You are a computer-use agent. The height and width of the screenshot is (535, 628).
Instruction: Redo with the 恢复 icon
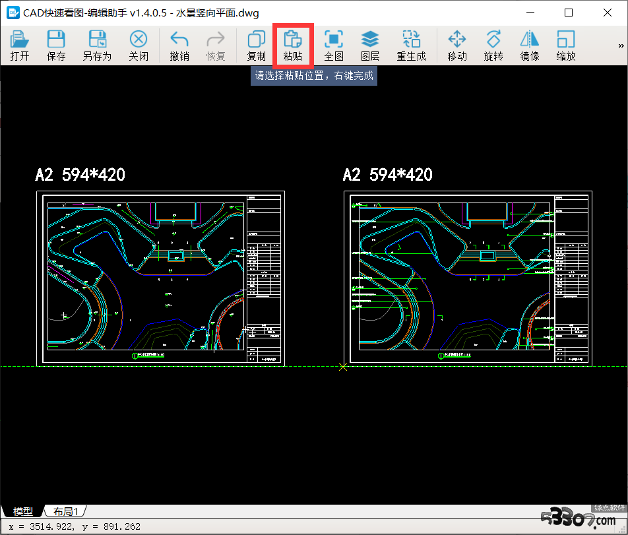(216, 46)
